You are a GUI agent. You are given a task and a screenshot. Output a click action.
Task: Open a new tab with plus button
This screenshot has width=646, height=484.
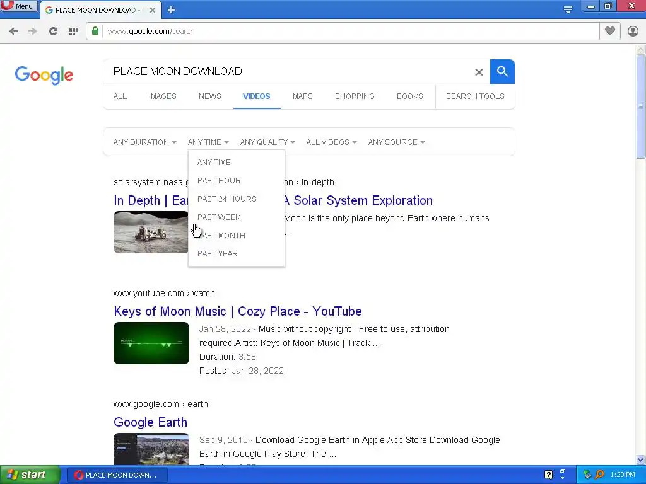(172, 10)
